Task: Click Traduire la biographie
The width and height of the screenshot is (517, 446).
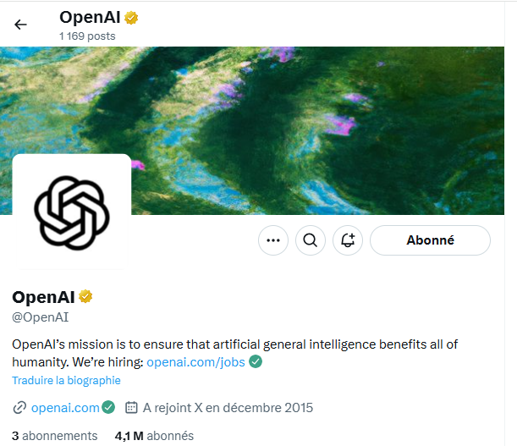Action: 66,380
